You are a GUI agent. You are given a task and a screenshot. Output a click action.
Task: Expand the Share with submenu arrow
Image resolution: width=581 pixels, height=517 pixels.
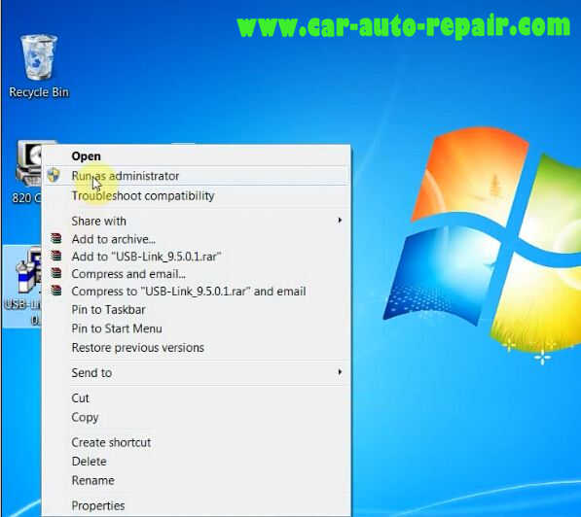tap(340, 221)
